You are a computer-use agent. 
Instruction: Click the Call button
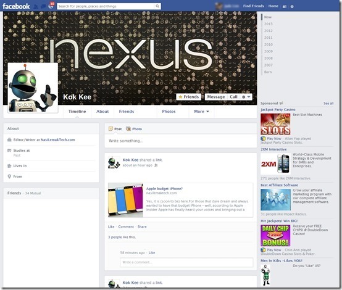point(233,97)
